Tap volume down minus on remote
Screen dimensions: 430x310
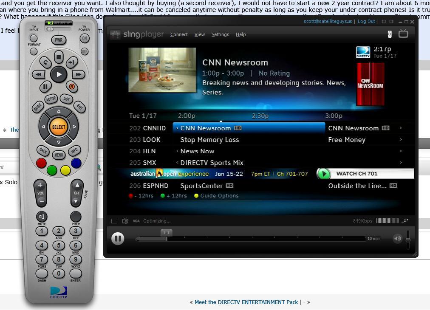[x=41, y=201]
